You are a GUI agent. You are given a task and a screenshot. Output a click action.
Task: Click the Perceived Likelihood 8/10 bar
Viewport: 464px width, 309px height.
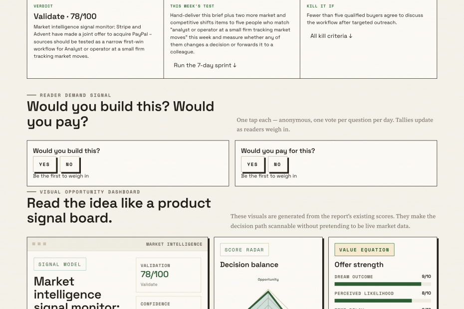coord(383,301)
